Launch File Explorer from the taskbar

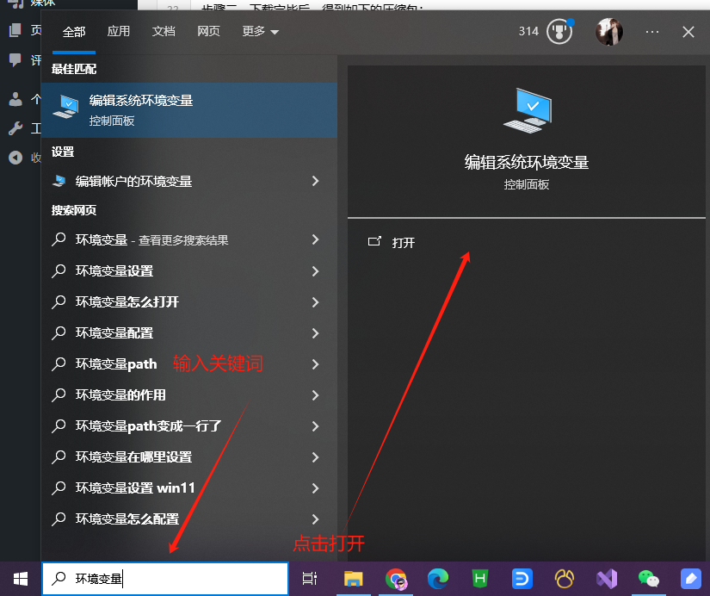353,579
